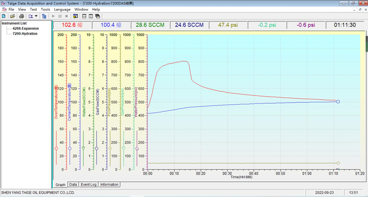Create a new file via toolbar
368x197 pixels.
coord(4,16)
